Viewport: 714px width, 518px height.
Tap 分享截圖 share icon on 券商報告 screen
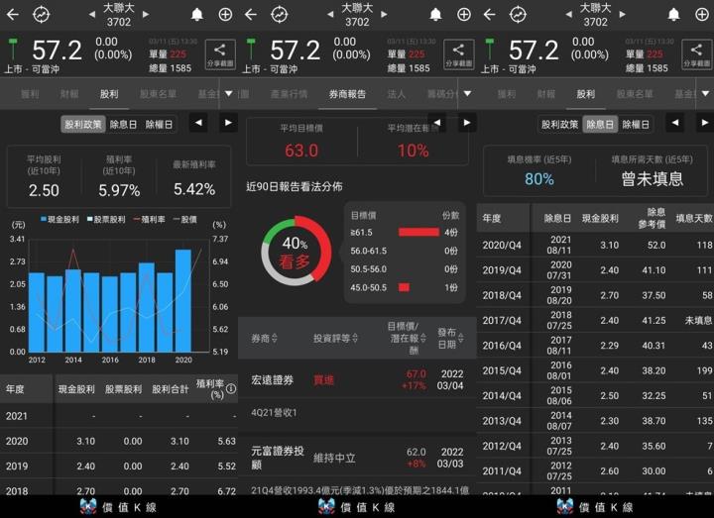click(x=458, y=54)
